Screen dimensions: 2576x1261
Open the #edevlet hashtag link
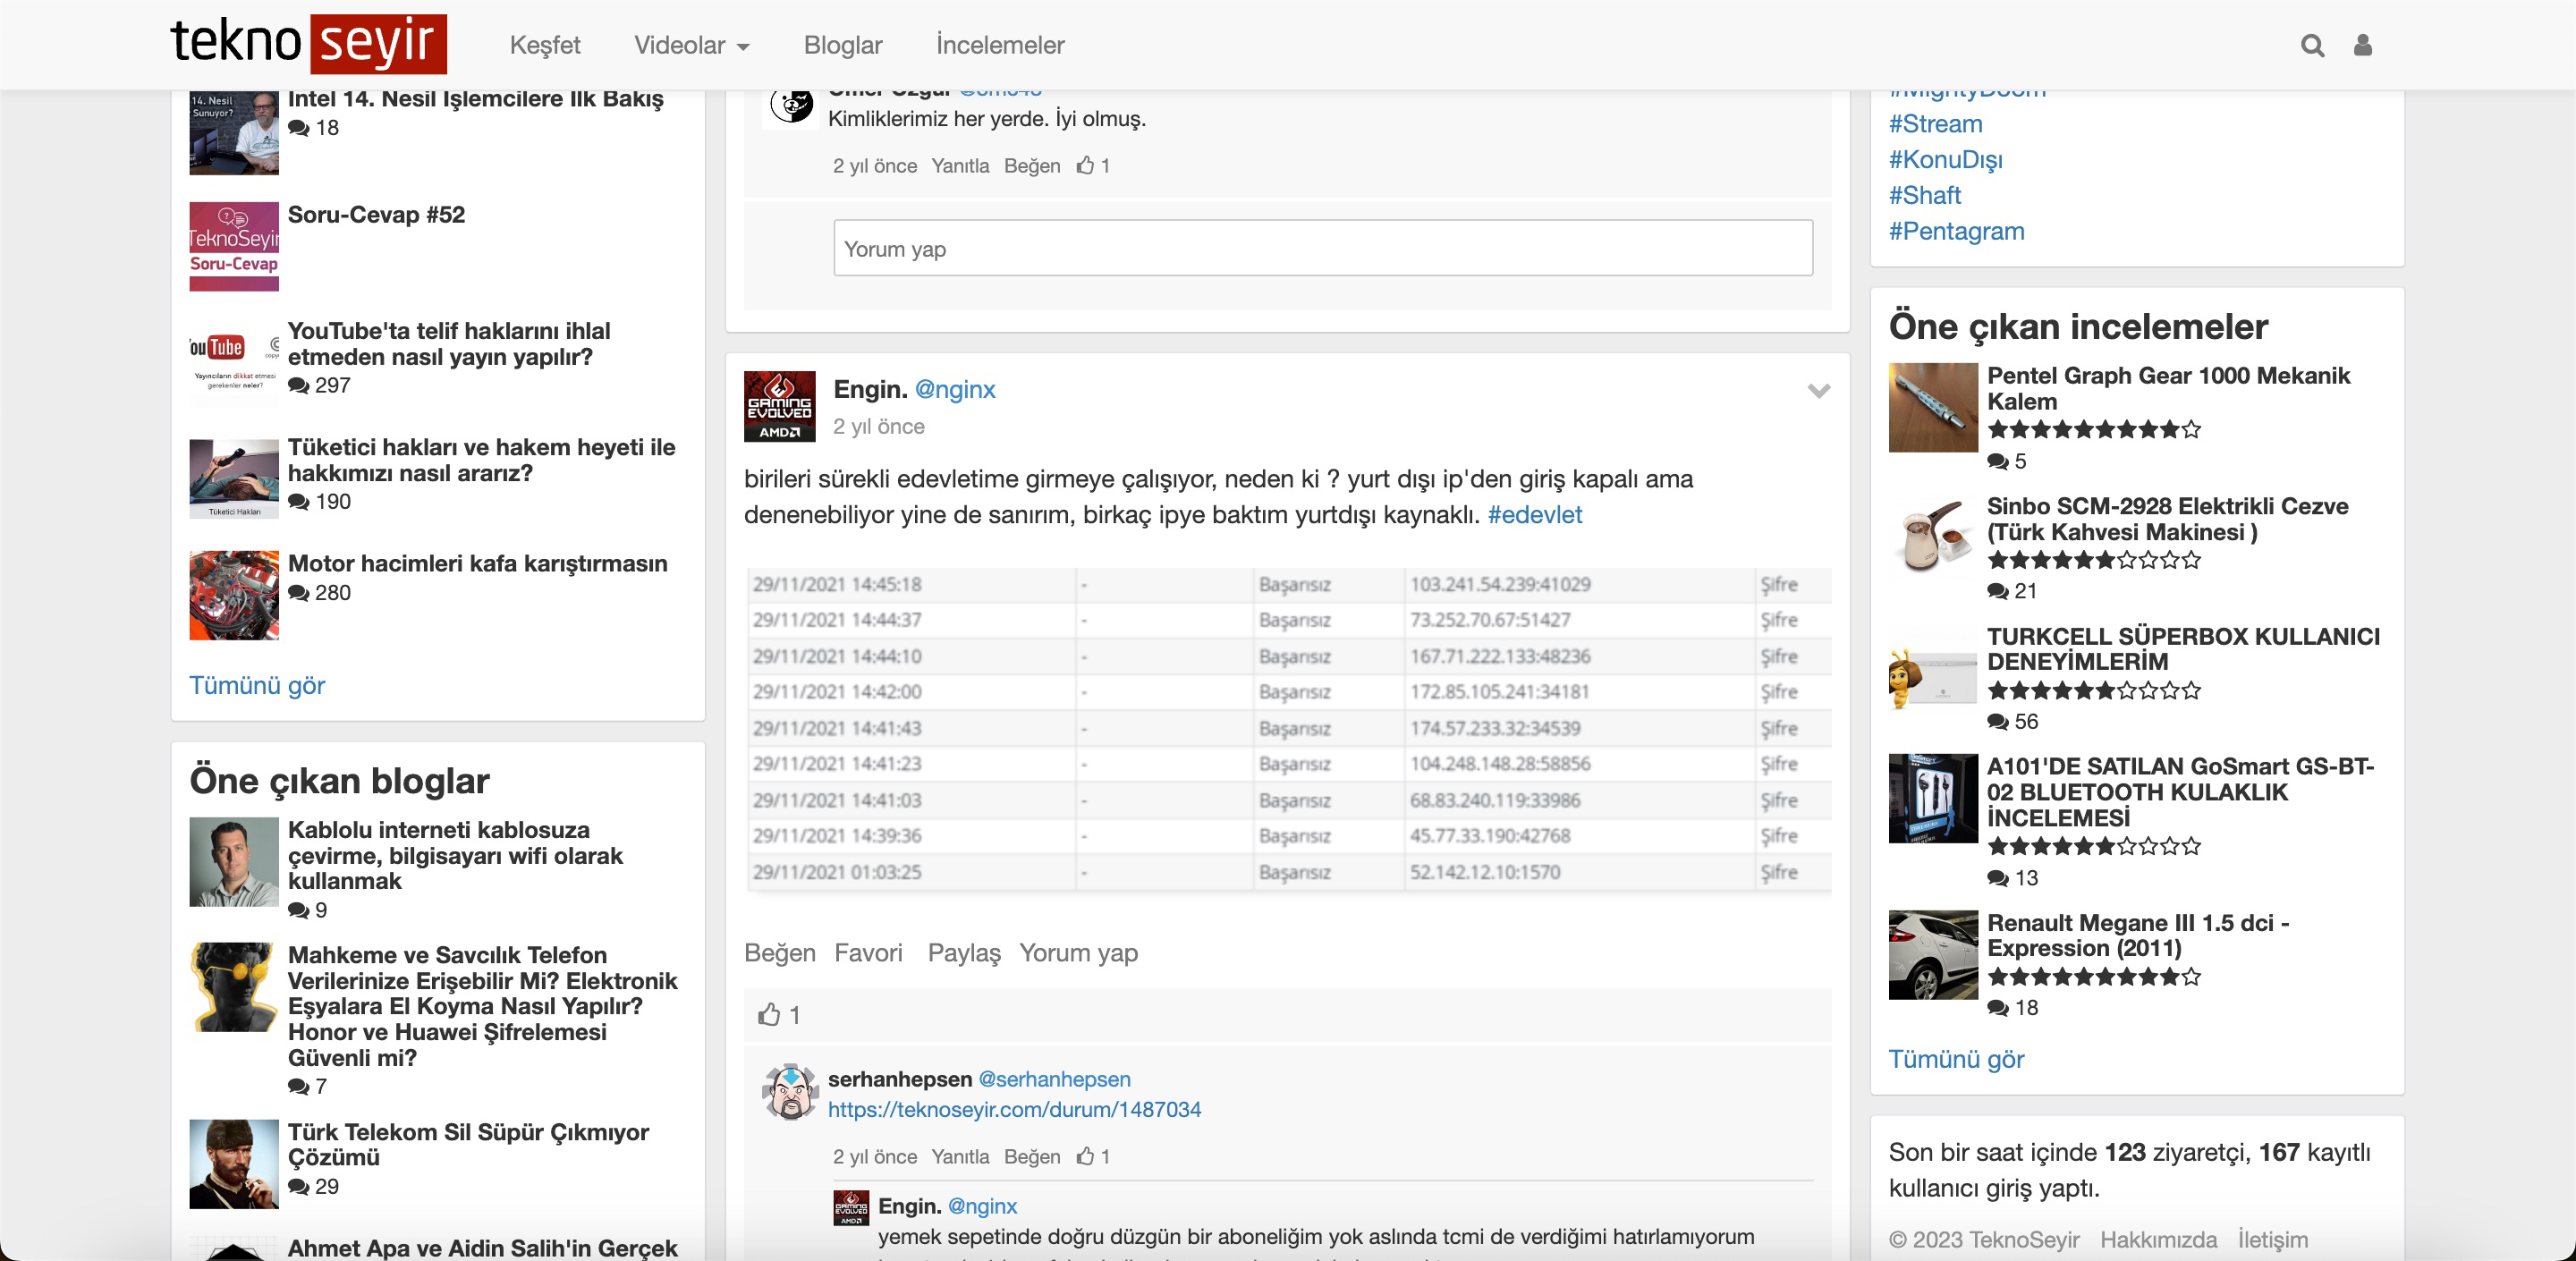[x=1534, y=515]
